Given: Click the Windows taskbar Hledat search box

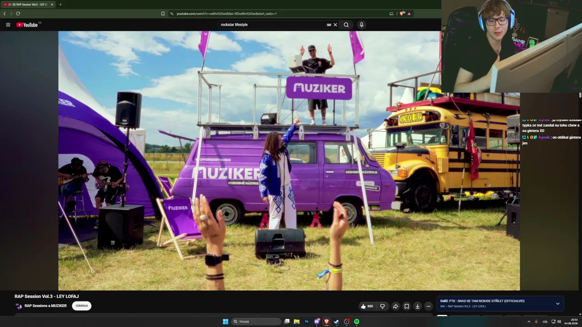Looking at the screenshot, I should tap(256, 322).
